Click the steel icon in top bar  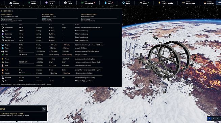tap(11, 3)
